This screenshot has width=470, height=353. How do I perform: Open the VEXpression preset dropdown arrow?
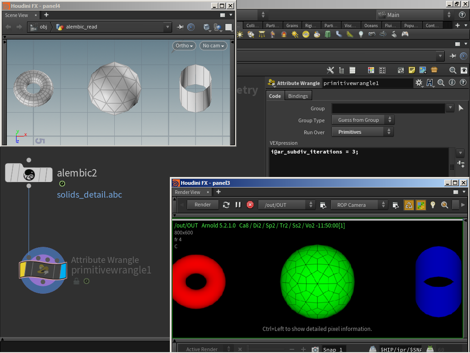460,153
